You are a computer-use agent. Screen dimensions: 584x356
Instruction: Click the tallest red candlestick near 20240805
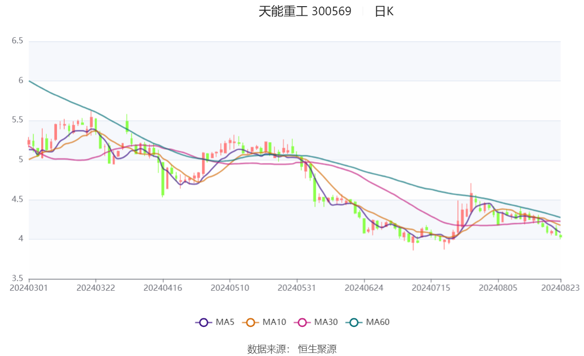tap(471, 201)
